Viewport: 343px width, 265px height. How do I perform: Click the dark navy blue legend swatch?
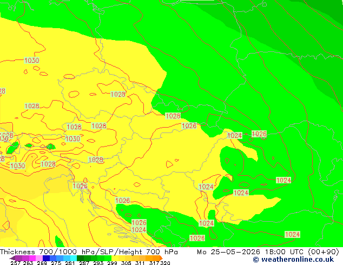pyautogui.click(x=46, y=258)
